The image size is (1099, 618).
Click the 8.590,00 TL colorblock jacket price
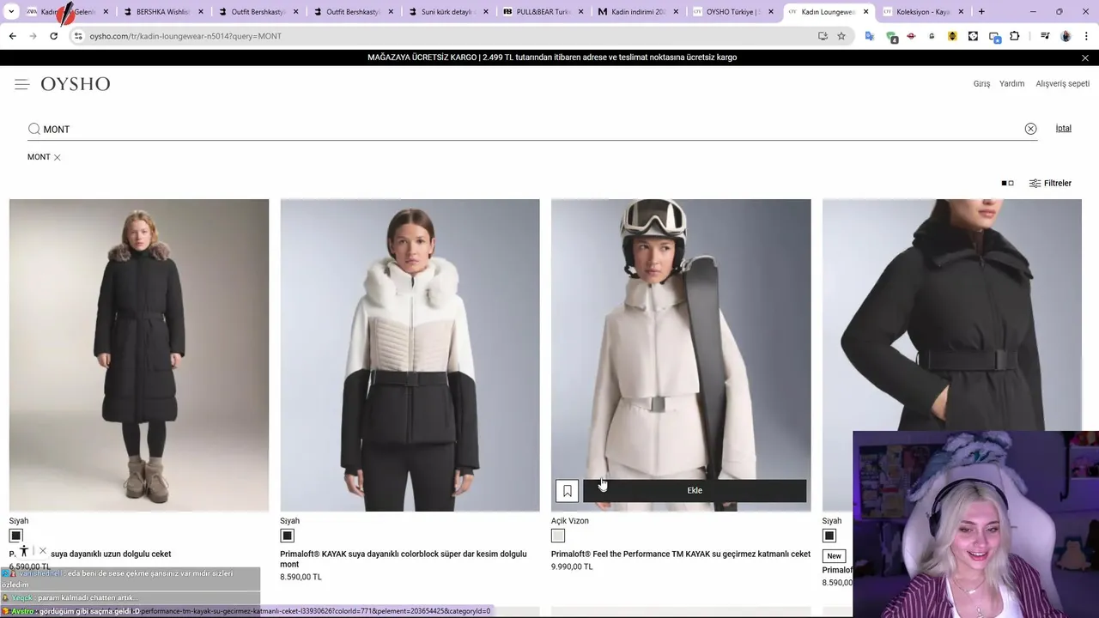tap(301, 578)
